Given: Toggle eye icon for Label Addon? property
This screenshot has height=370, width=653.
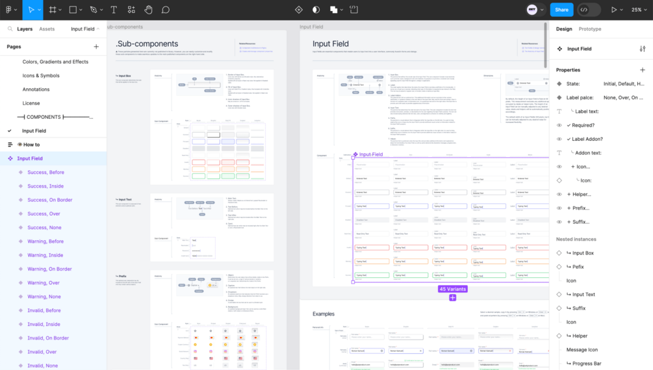Looking at the screenshot, I should (x=559, y=139).
